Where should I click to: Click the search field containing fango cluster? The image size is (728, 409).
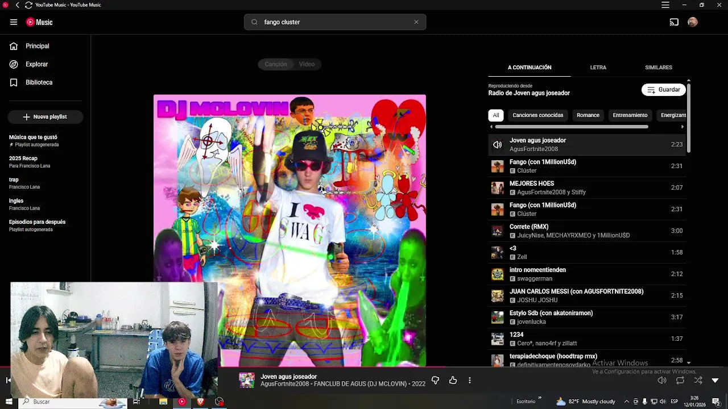[335, 22]
